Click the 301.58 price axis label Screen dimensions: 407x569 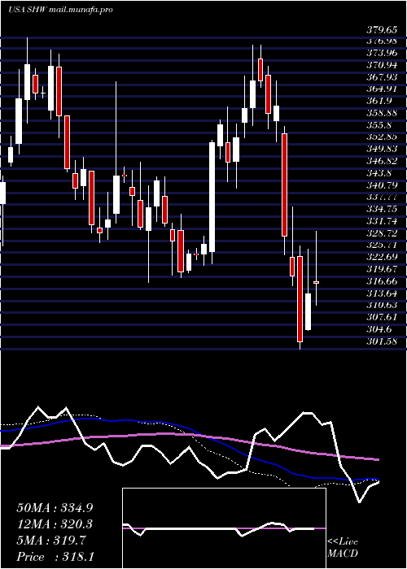coord(381,341)
